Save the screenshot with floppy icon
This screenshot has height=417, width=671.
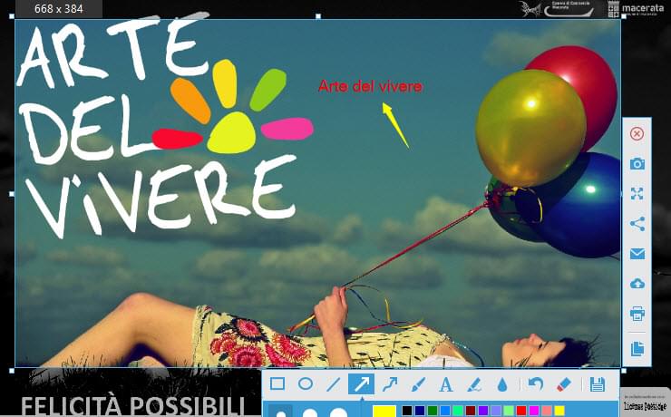(x=598, y=384)
